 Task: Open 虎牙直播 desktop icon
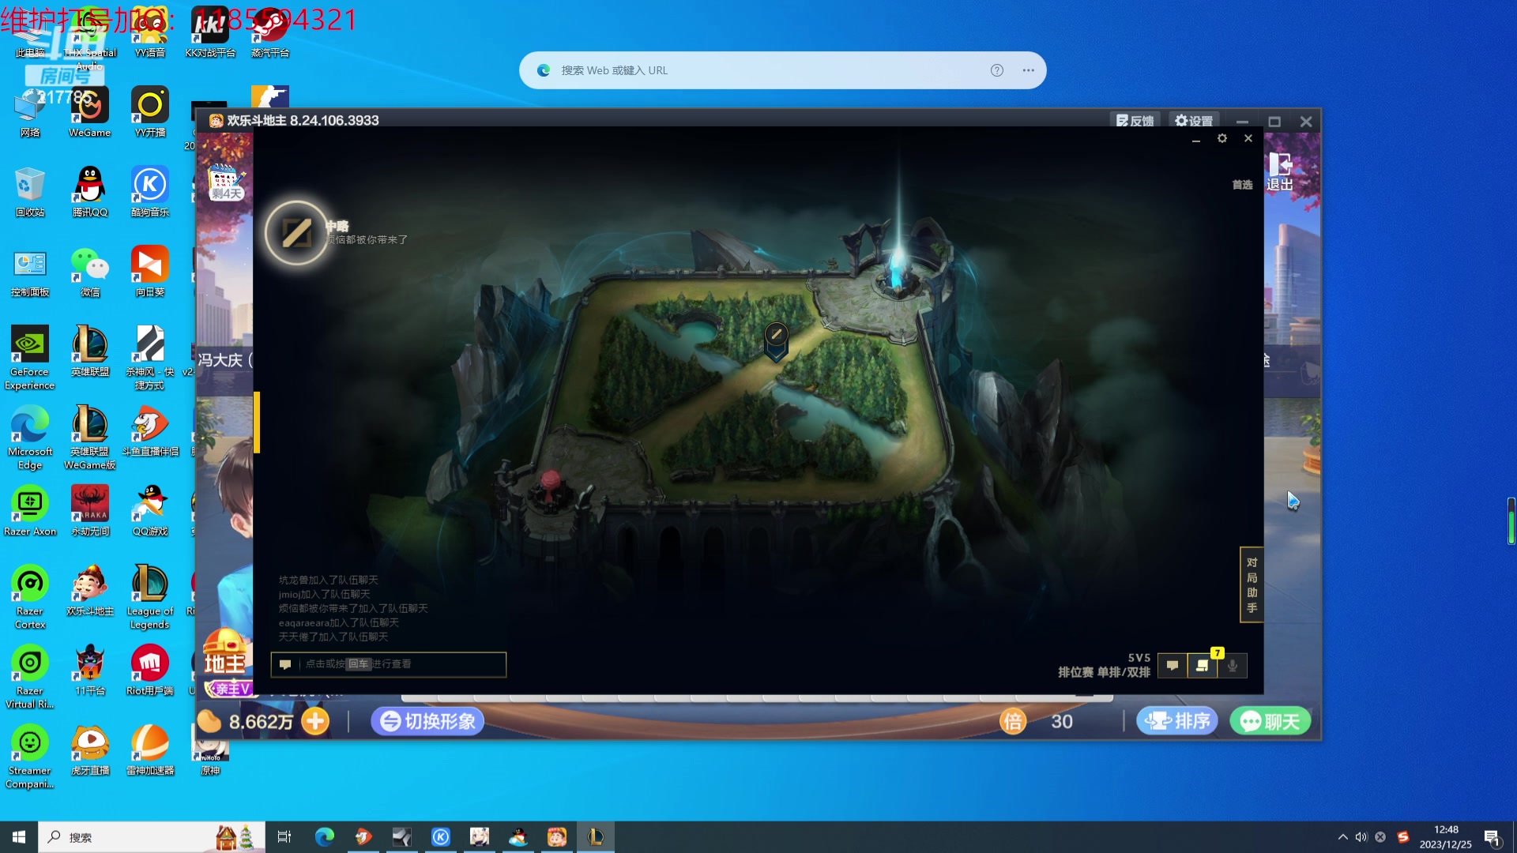90,750
